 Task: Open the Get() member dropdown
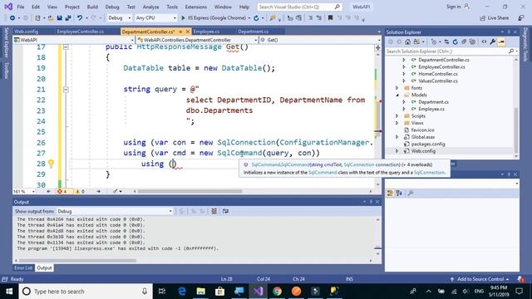(320, 40)
